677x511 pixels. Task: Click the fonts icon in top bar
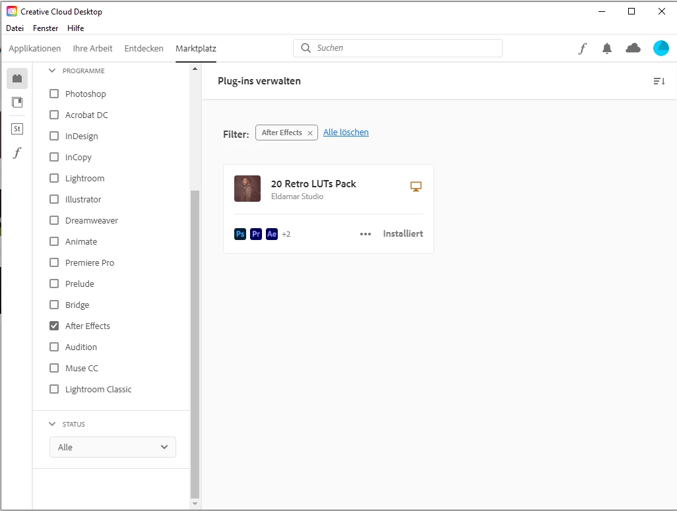[x=583, y=48]
